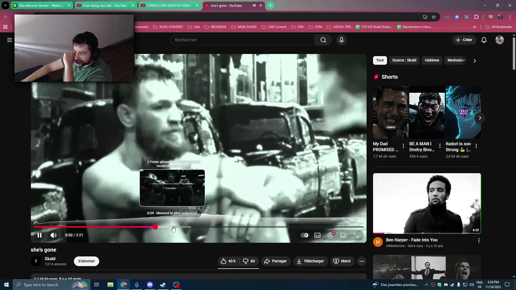Image resolution: width=516 pixels, height=290 pixels.
Task: Open the My Dad PROMISED short thumbnail
Action: 390,112
